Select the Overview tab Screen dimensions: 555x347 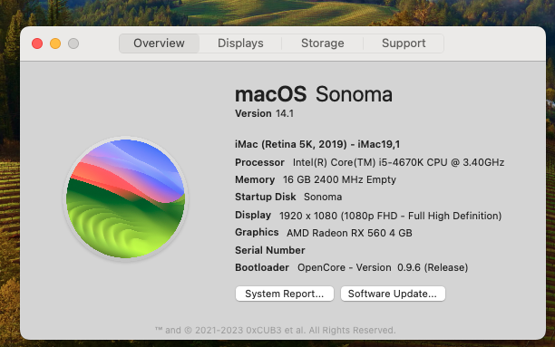pyautogui.click(x=159, y=43)
